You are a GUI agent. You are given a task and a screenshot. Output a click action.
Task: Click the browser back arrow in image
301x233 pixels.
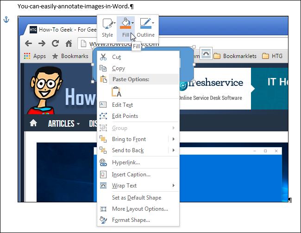(x=28, y=44)
